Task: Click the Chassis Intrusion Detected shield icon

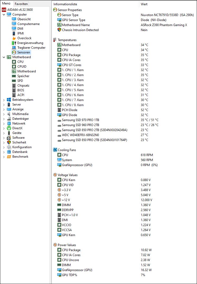Action: [x=59, y=30]
